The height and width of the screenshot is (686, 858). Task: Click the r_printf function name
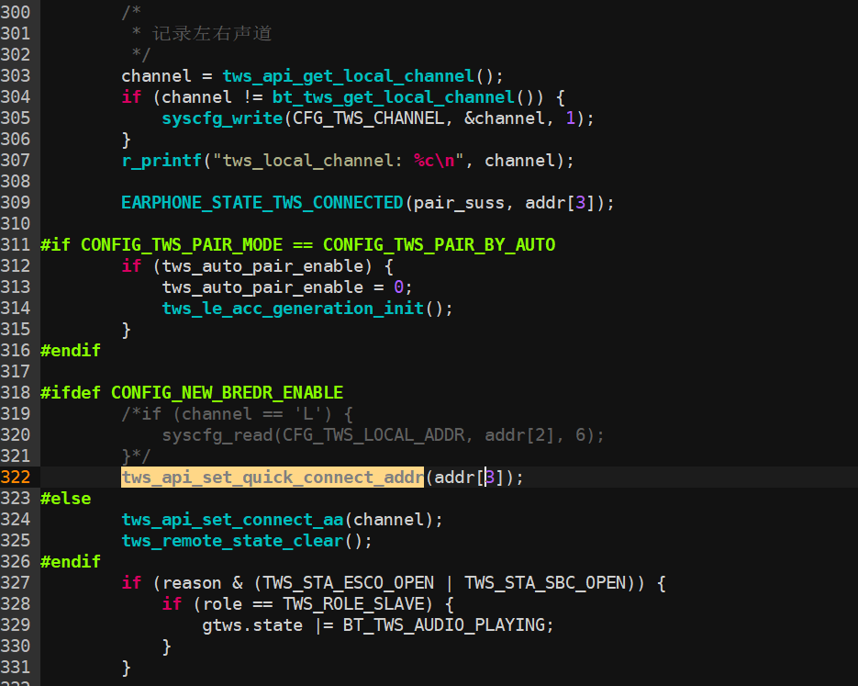[162, 161]
